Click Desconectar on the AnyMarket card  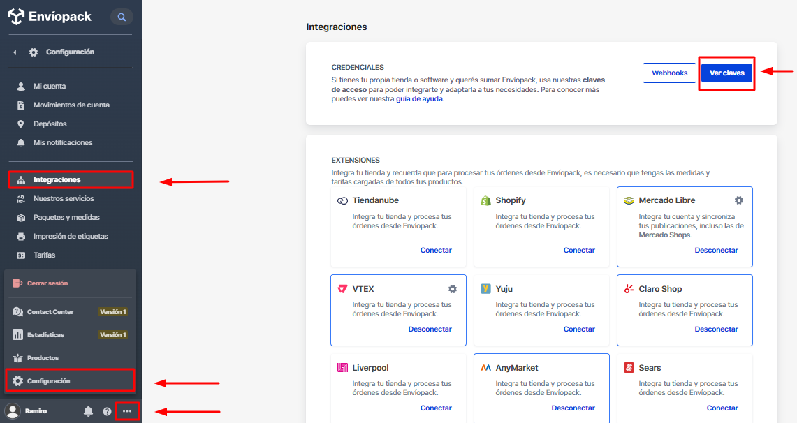(573, 408)
